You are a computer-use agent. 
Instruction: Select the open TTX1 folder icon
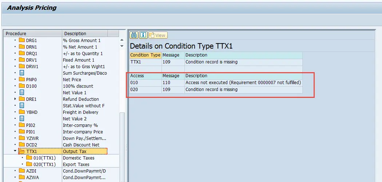tap(22, 152)
